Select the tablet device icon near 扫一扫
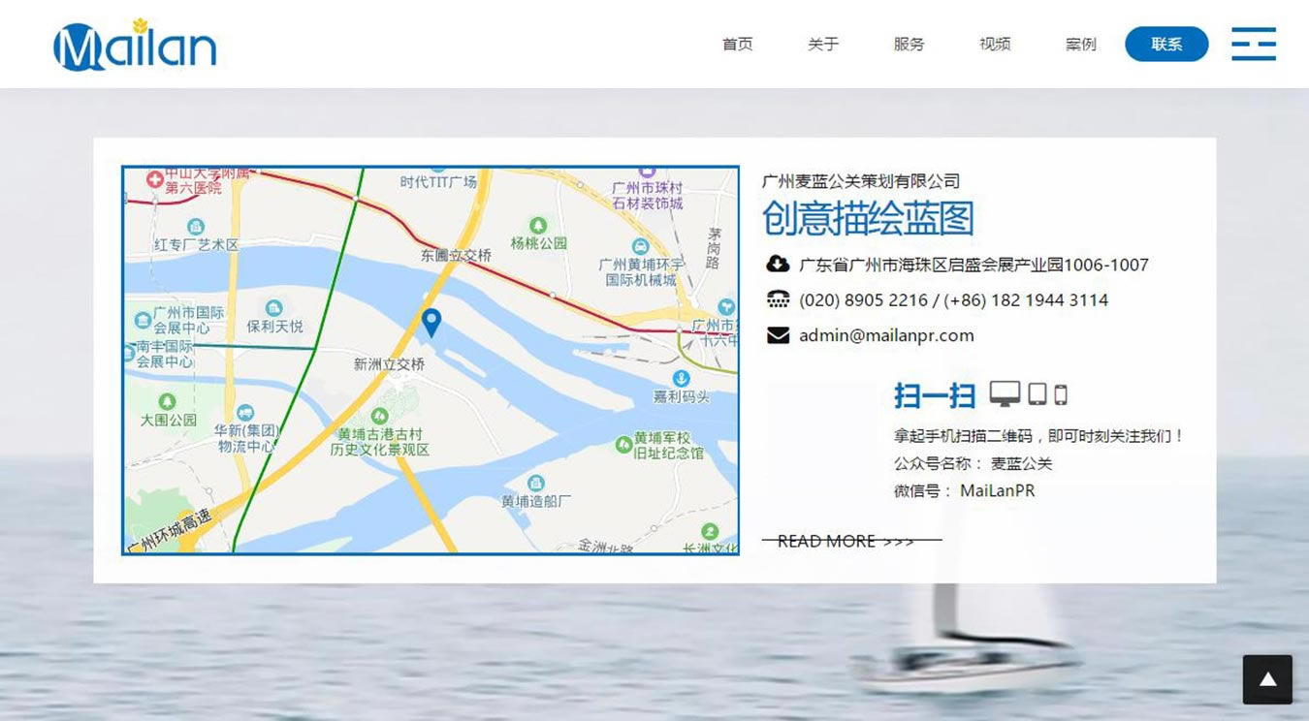1309x721 pixels. (x=1038, y=393)
